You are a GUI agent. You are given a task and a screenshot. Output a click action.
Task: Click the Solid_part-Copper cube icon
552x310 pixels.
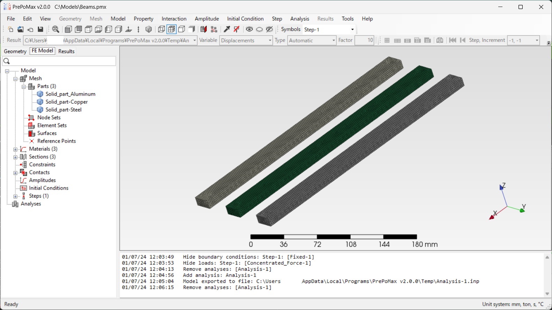(x=40, y=102)
